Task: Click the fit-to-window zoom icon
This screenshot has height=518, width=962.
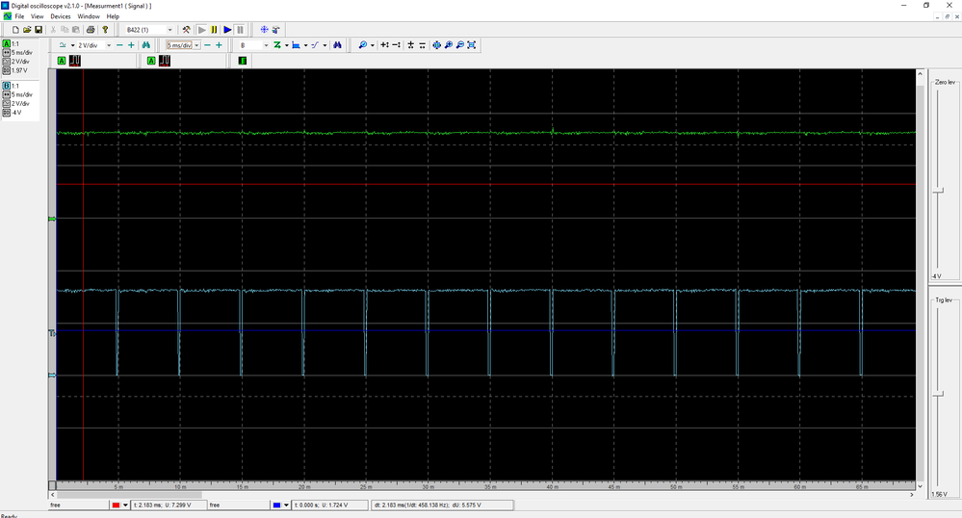Action: coord(472,45)
